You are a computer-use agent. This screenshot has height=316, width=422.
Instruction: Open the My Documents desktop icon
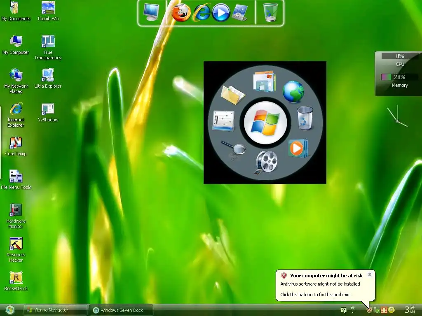[x=16, y=11]
